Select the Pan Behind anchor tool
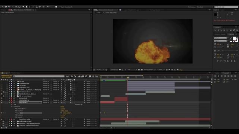 pos(19,7)
